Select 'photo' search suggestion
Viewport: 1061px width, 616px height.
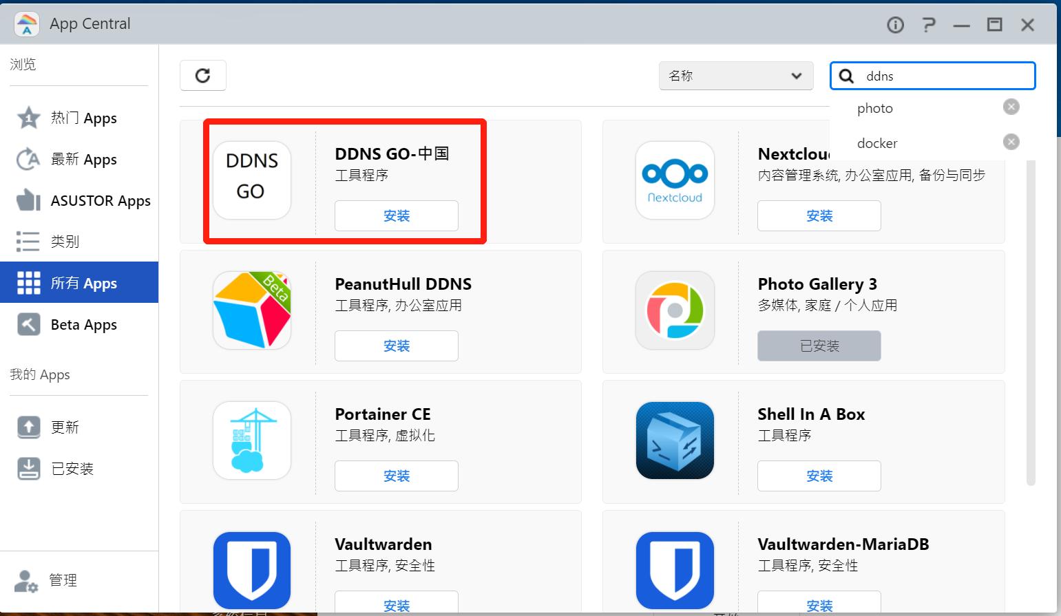[x=875, y=108]
